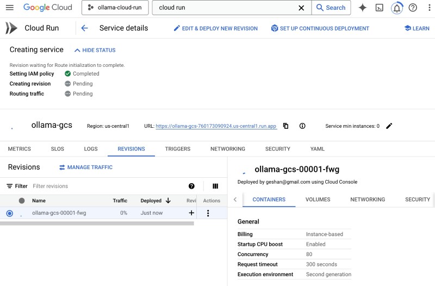The image size is (435, 286).
Task: Open notifications bell icon
Action: pyautogui.click(x=397, y=8)
